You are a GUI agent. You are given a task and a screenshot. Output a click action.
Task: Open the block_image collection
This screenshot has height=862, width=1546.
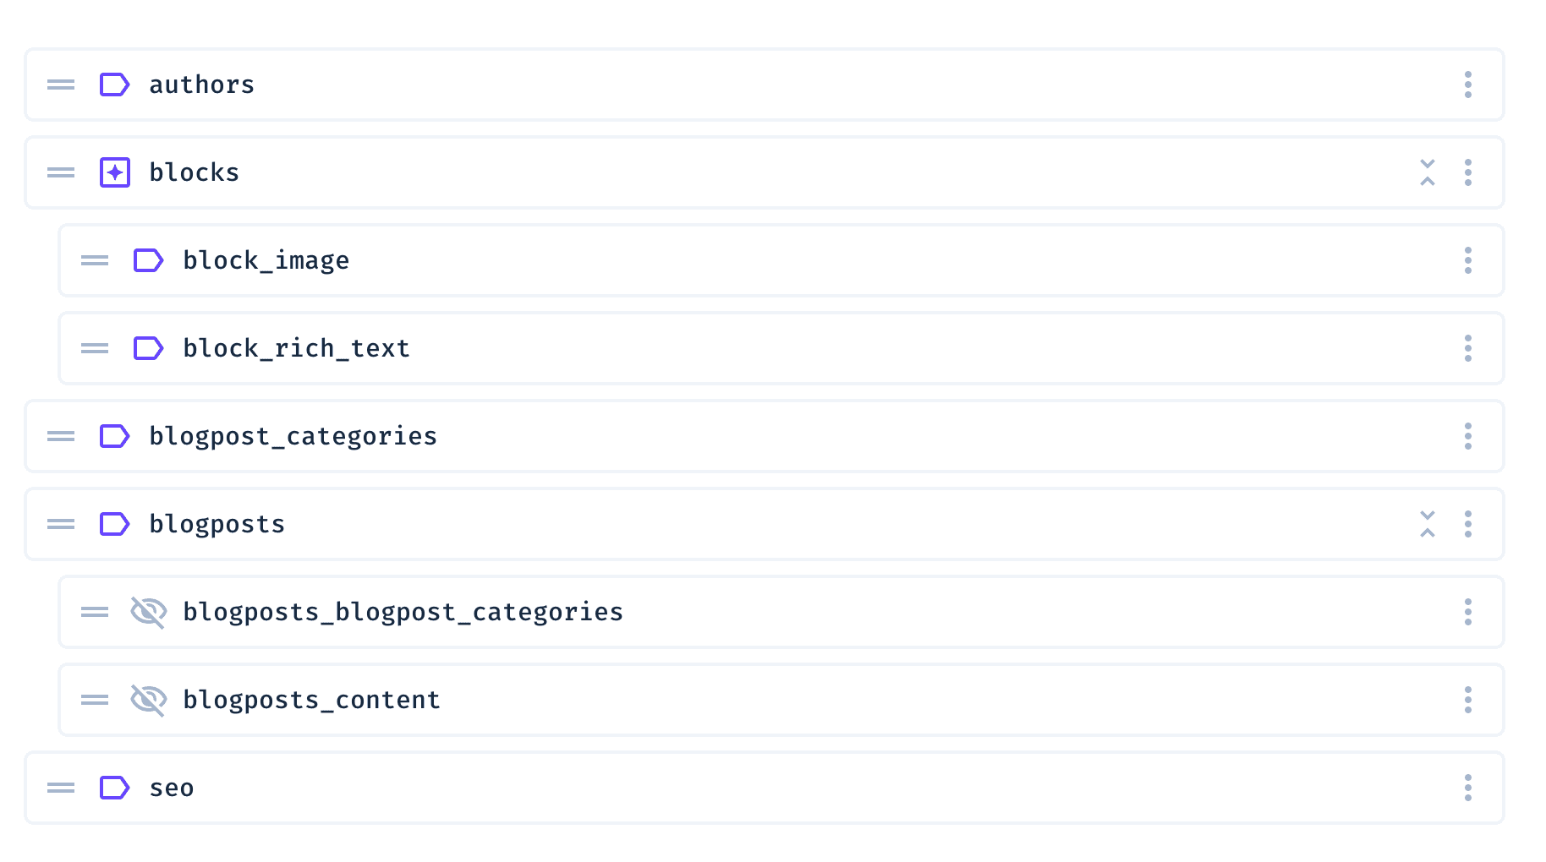click(266, 260)
